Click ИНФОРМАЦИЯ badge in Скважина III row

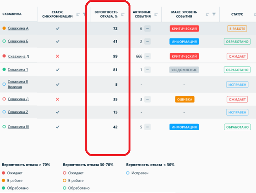184,127
